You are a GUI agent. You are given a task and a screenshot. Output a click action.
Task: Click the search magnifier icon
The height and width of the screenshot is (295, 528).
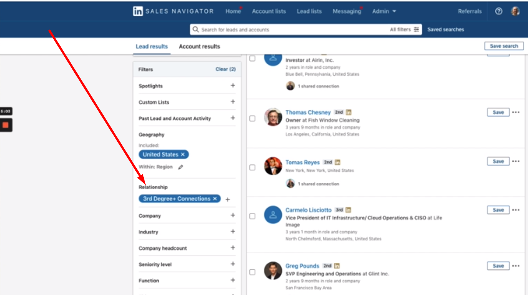tap(196, 29)
